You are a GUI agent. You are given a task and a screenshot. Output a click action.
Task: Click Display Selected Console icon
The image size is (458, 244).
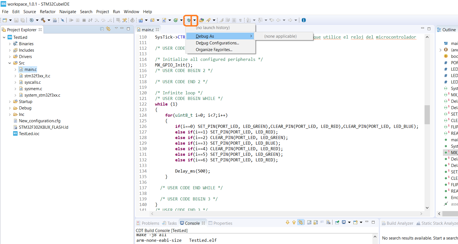(x=344, y=223)
